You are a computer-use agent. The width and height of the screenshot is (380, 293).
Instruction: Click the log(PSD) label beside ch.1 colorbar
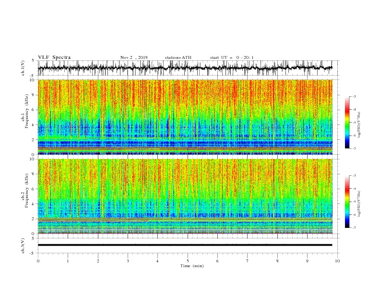tap(359, 125)
